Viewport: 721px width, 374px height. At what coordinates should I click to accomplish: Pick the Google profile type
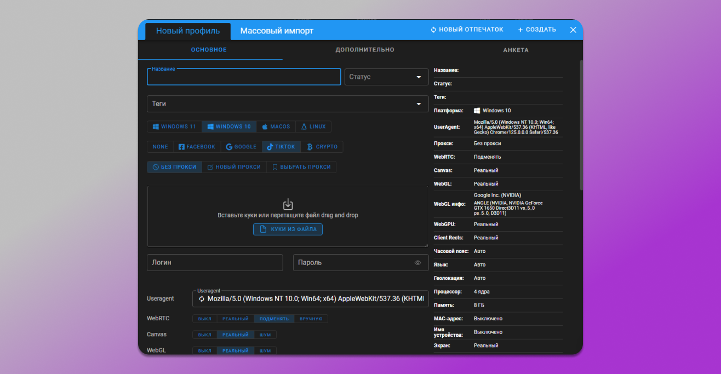tap(241, 147)
